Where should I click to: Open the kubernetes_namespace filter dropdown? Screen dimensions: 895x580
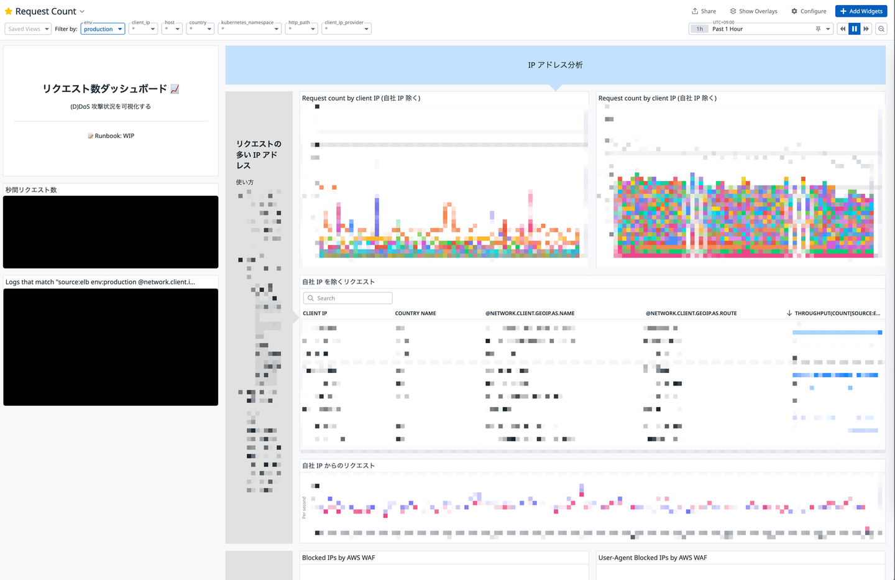click(250, 29)
